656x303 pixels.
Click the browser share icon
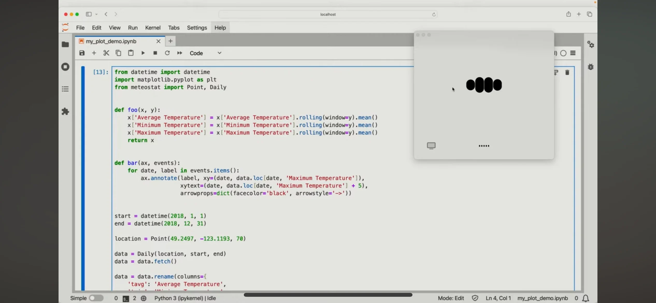[568, 14]
